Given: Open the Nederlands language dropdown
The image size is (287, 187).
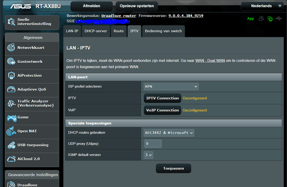Looking at the screenshot, I should click(x=263, y=6).
